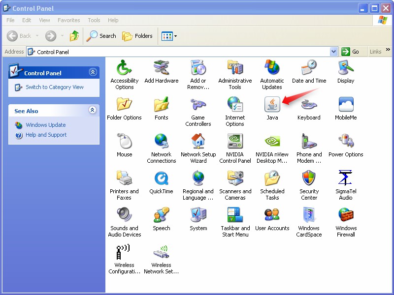
Task: Open the View menu
Action: click(x=44, y=20)
